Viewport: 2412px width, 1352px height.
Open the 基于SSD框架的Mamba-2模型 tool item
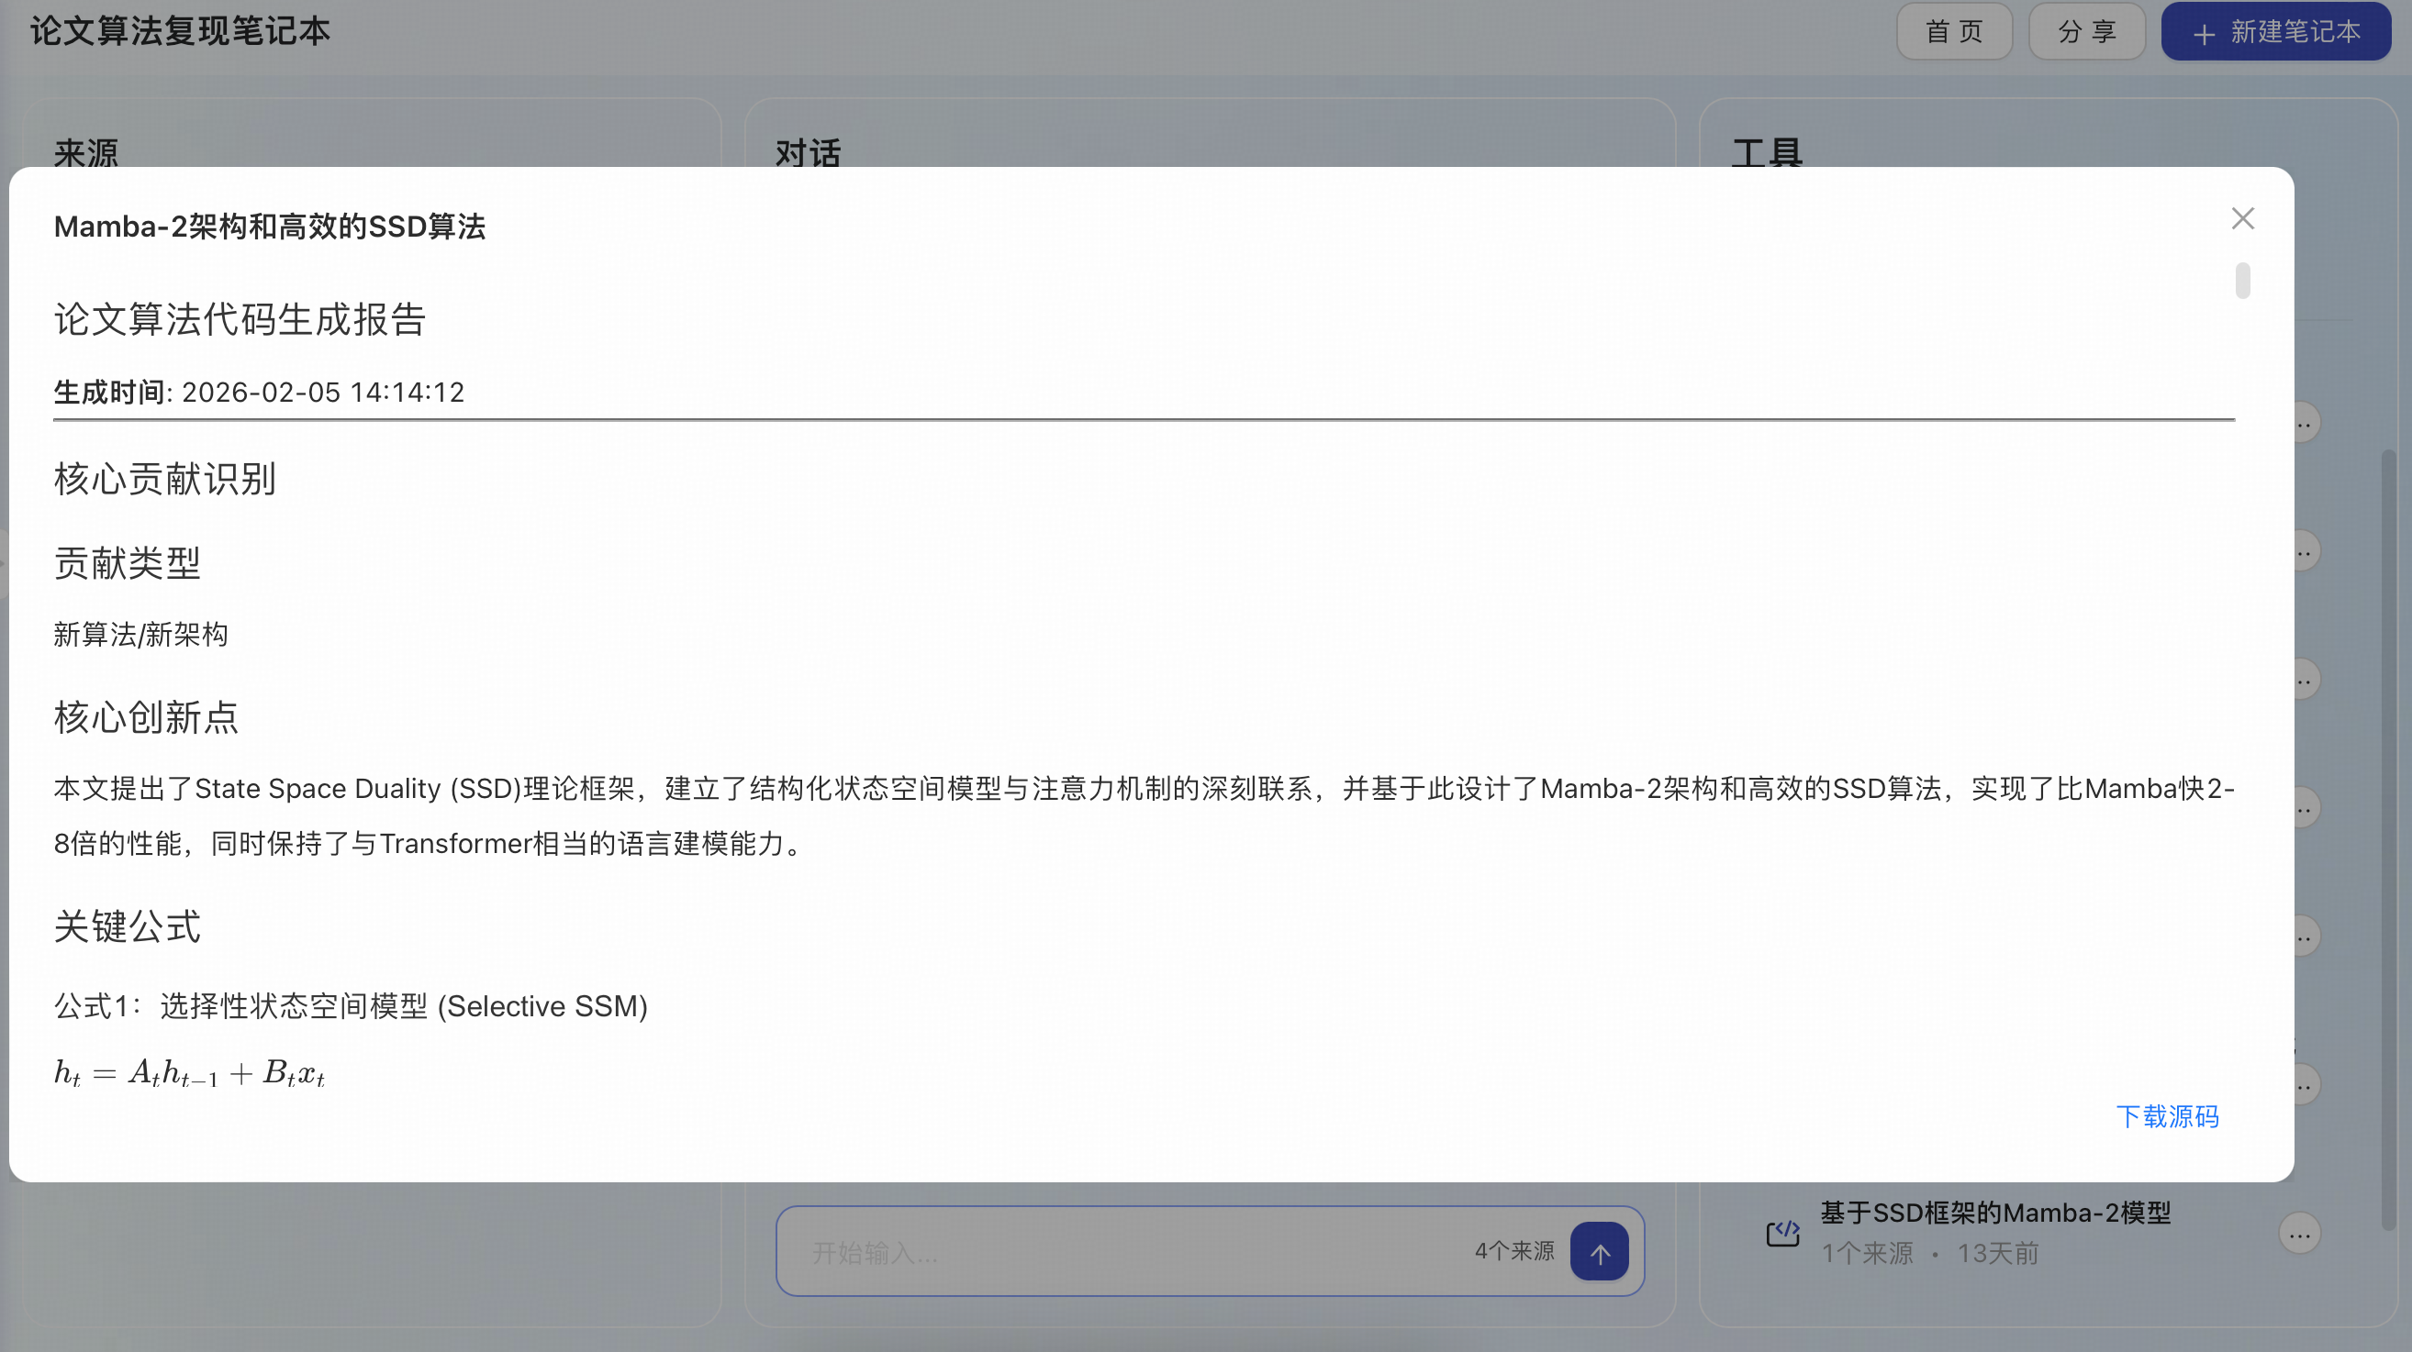coord(1994,1213)
